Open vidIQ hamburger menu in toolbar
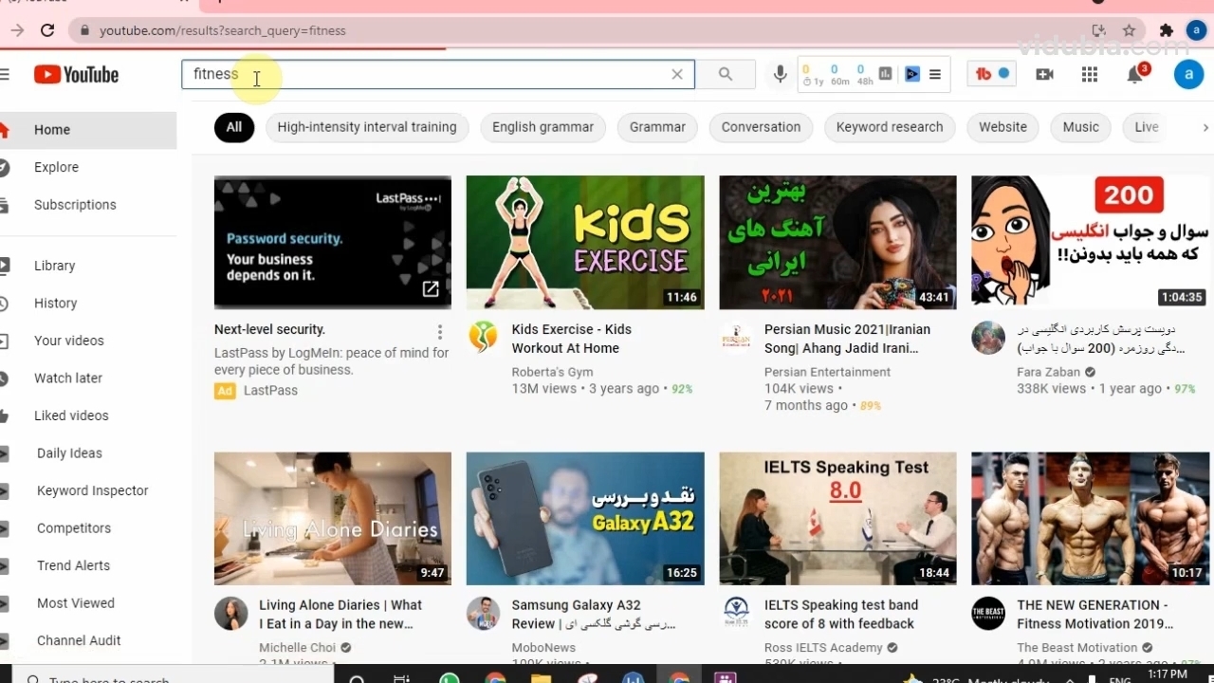This screenshot has height=683, width=1214. coord(935,74)
